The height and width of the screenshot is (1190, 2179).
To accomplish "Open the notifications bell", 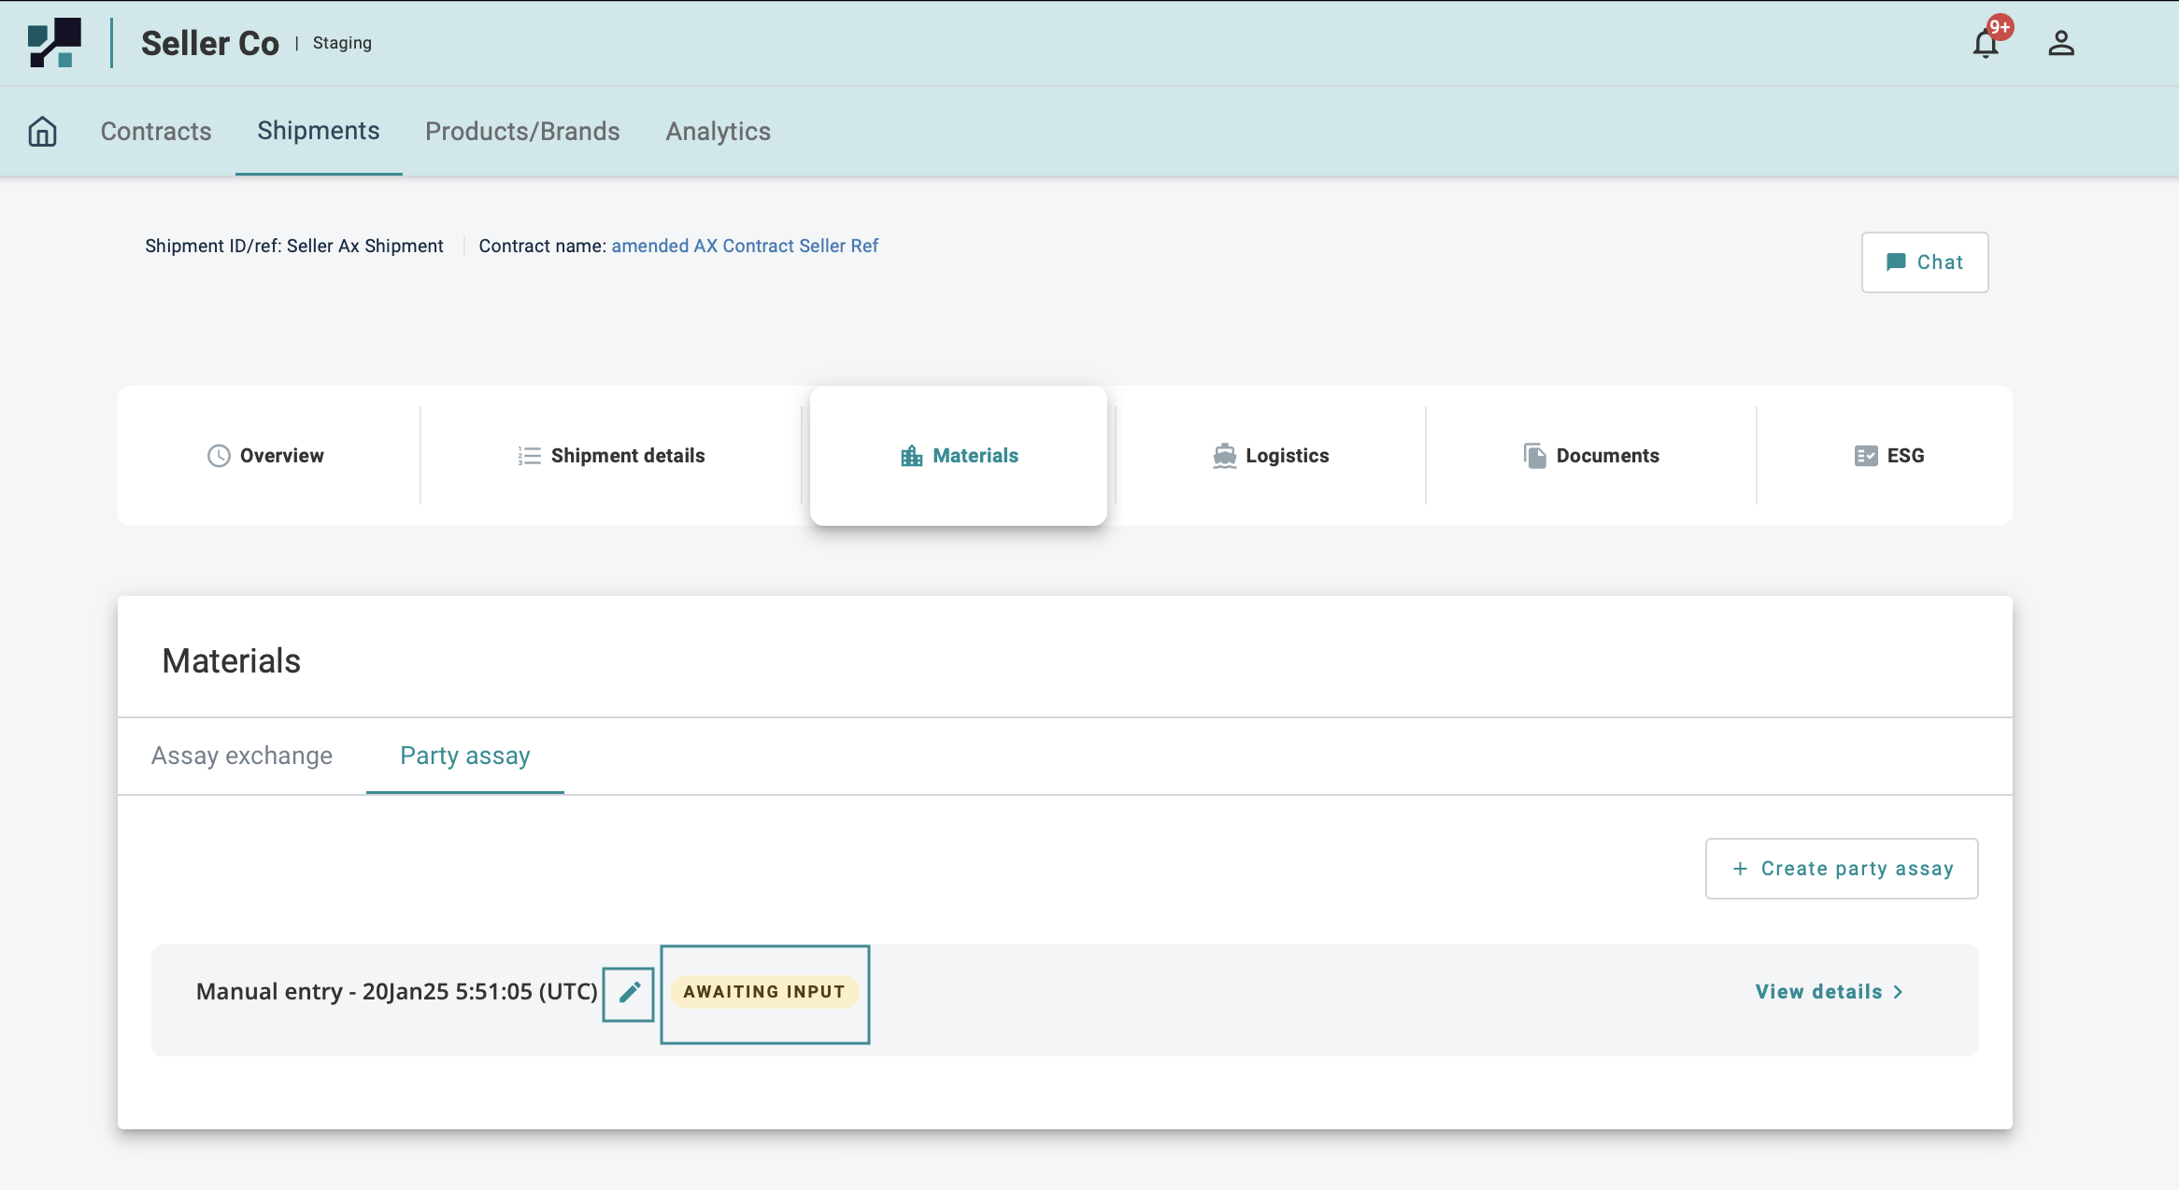I will (x=1986, y=44).
